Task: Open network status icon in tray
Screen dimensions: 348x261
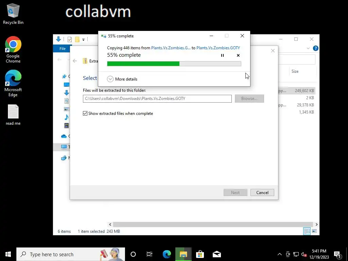Action: 296,254
